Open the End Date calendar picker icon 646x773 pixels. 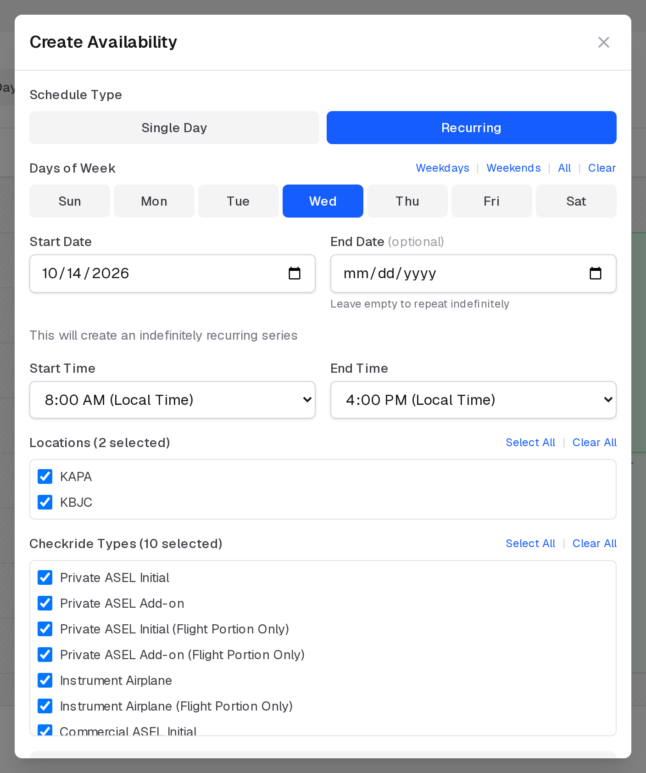pyautogui.click(x=595, y=274)
